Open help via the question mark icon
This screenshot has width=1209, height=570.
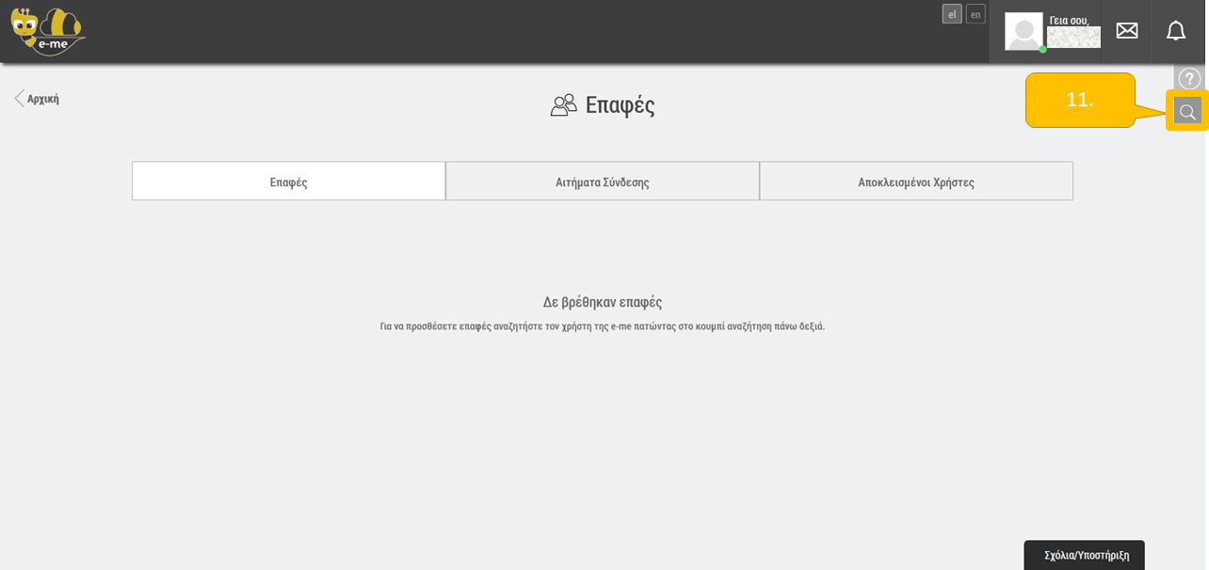[1188, 79]
